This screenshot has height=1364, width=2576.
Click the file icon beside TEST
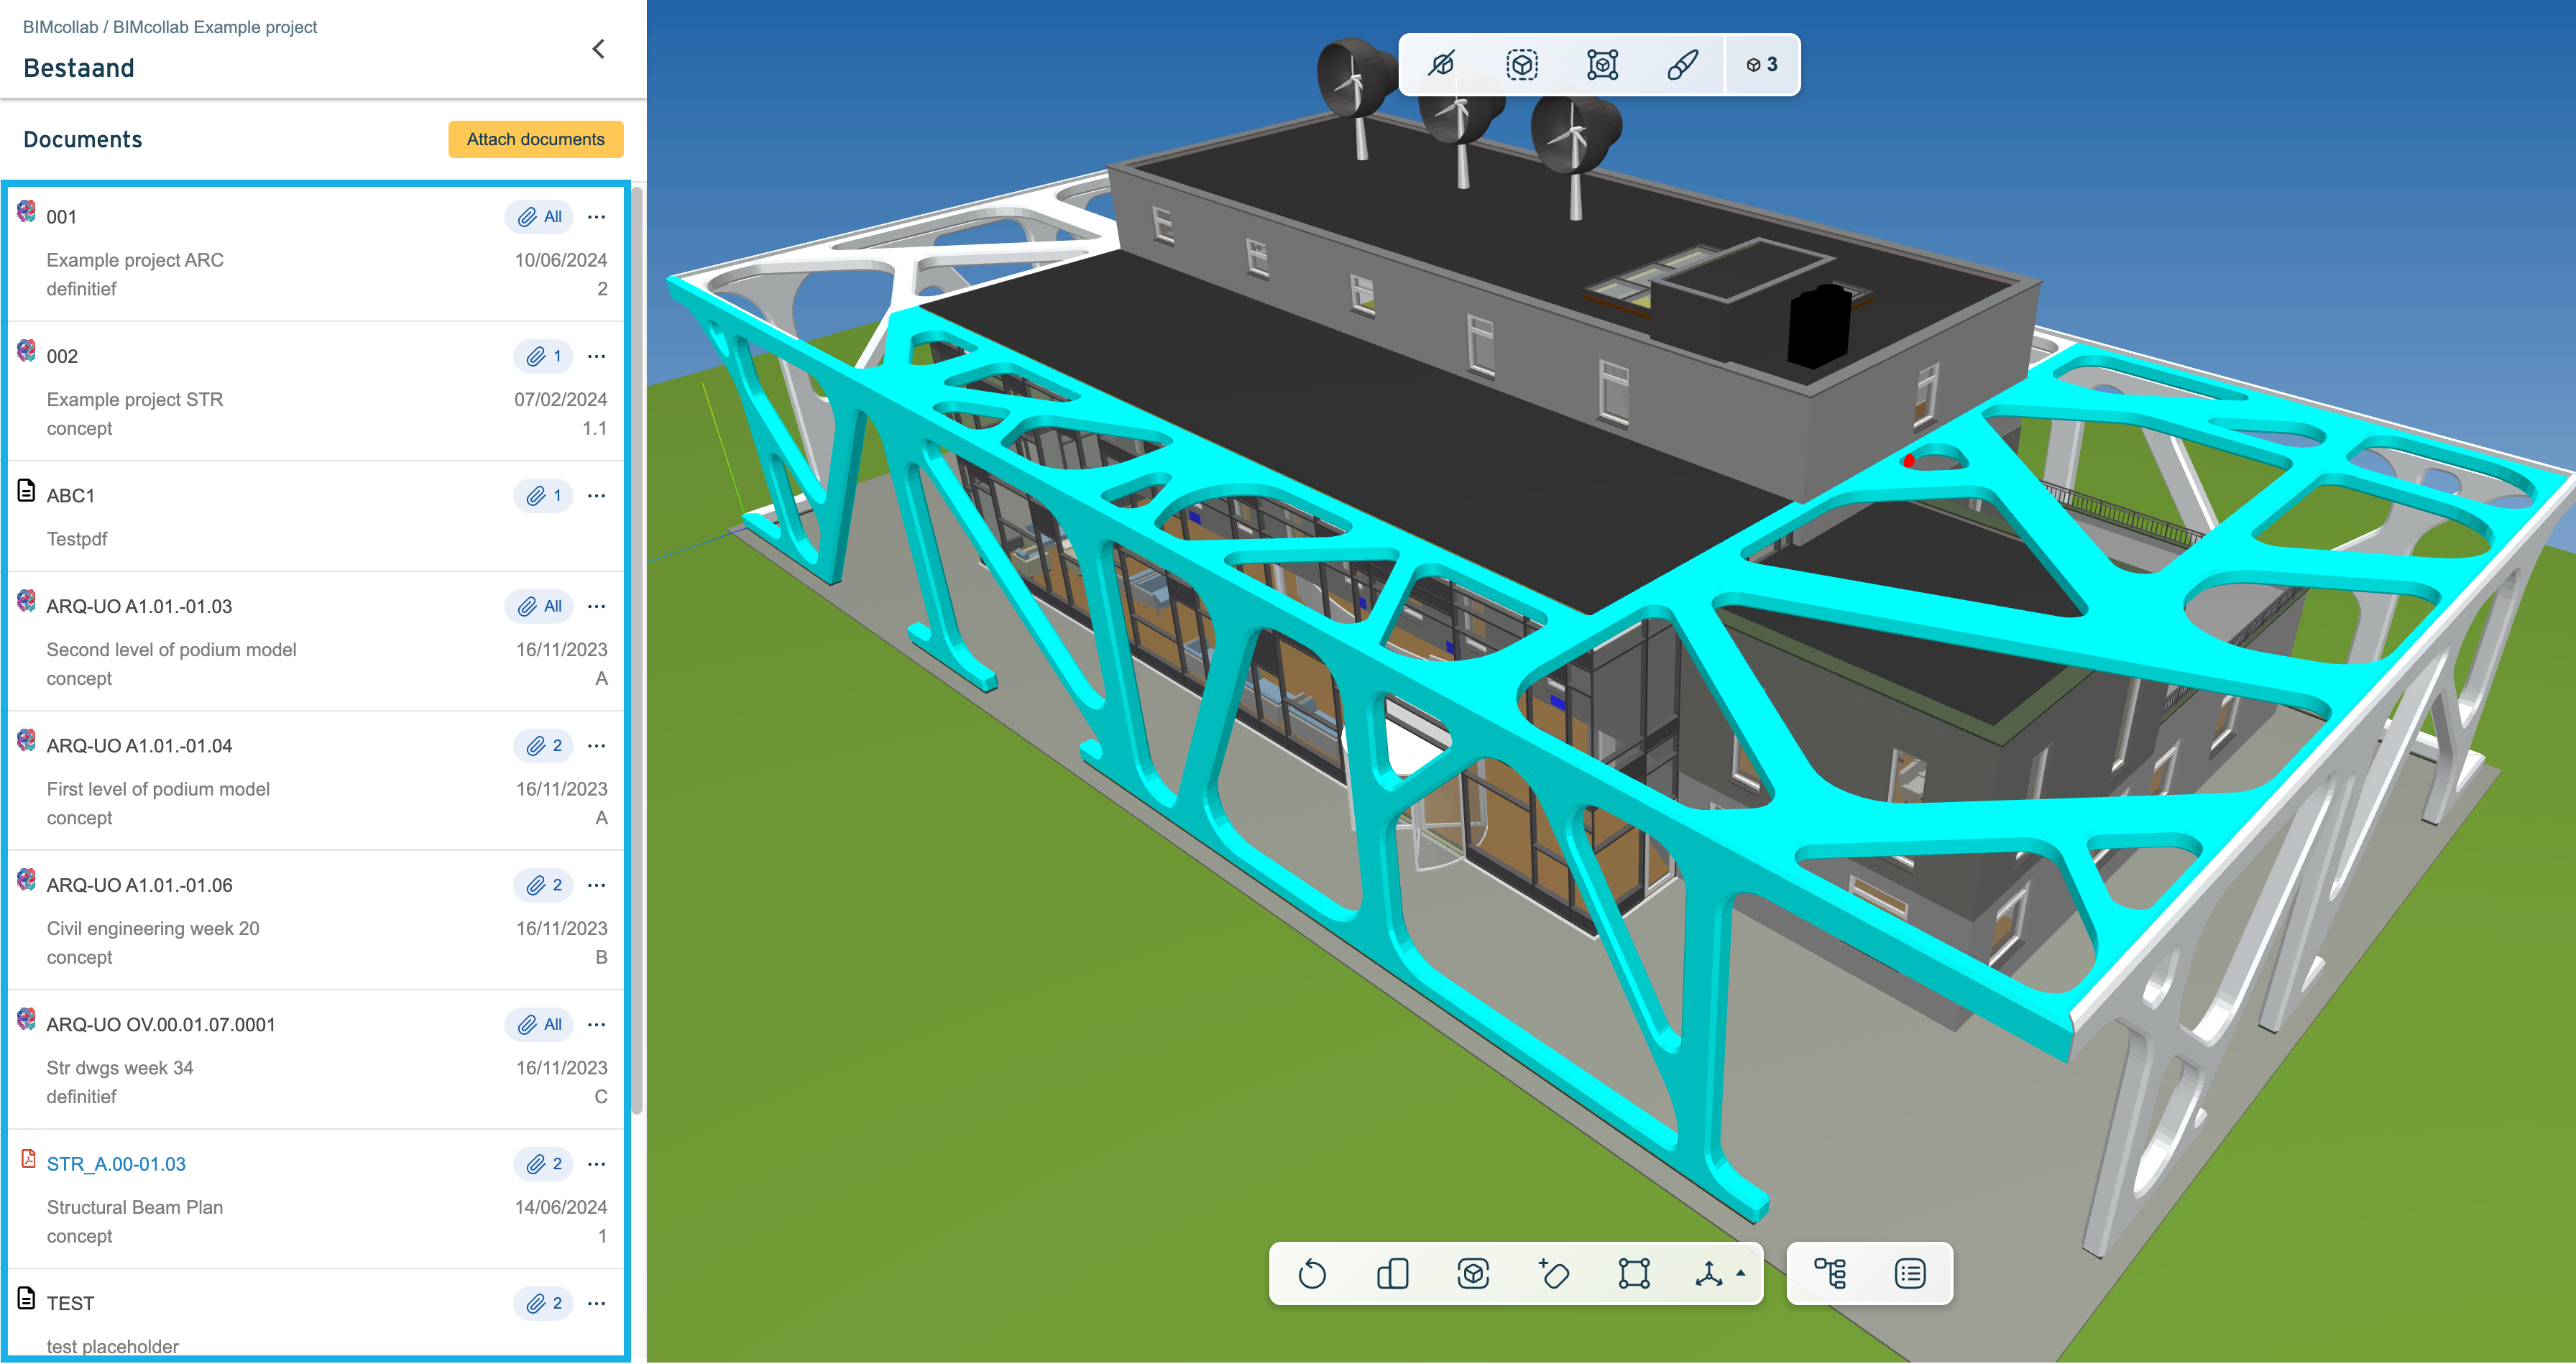pos(27,1297)
